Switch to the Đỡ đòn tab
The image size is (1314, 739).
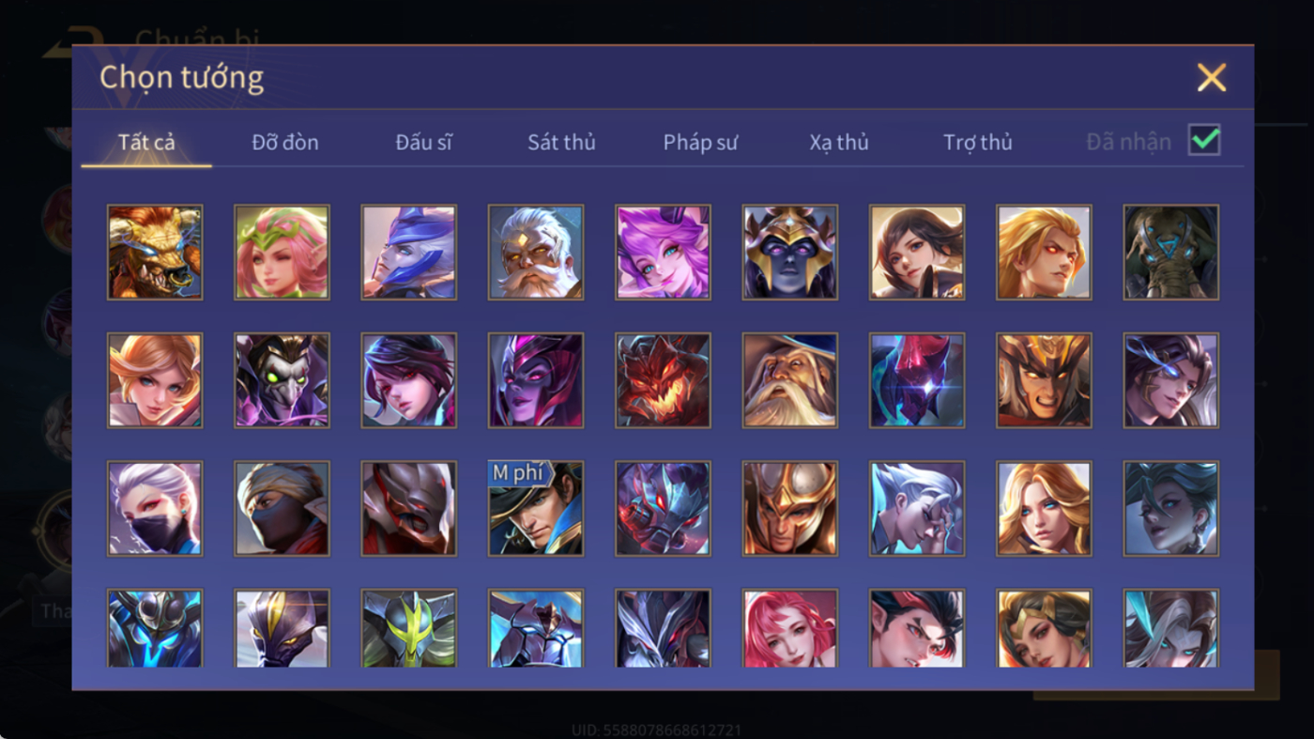[x=285, y=143]
